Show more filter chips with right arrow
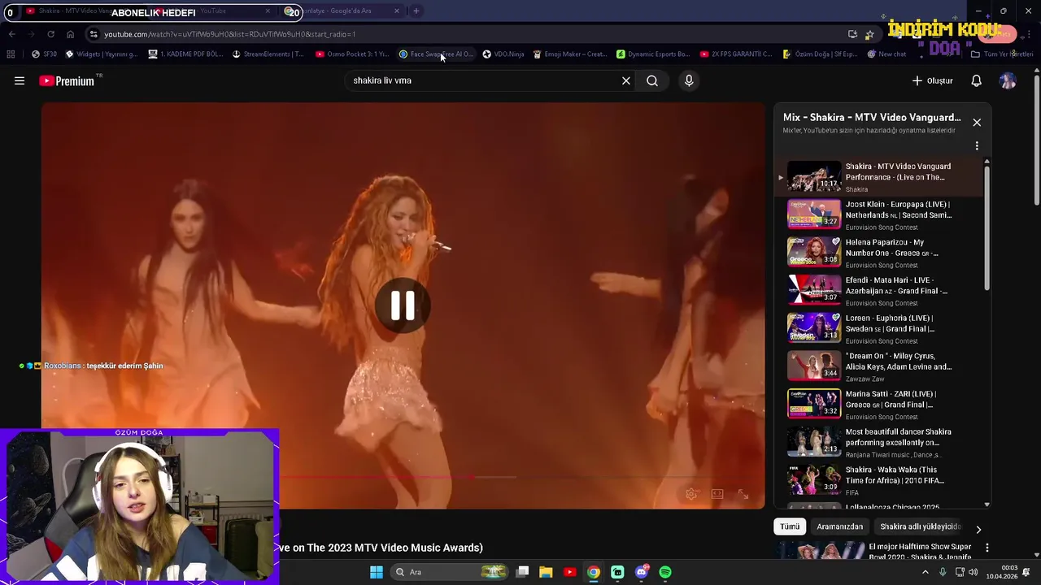Screen dimensions: 1041x585 click(978, 529)
